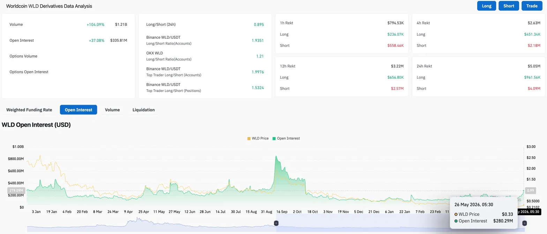
Task: Click the 4h Short $2.18M value
Action: tap(534, 46)
